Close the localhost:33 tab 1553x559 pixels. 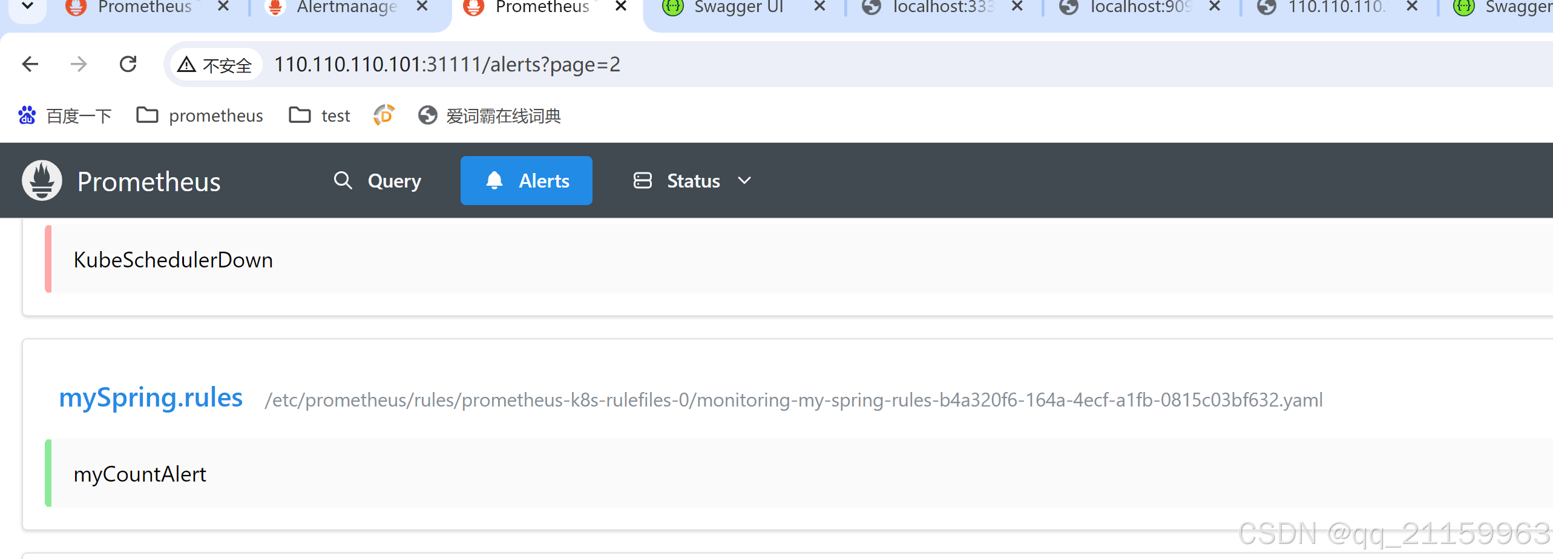[1017, 6]
